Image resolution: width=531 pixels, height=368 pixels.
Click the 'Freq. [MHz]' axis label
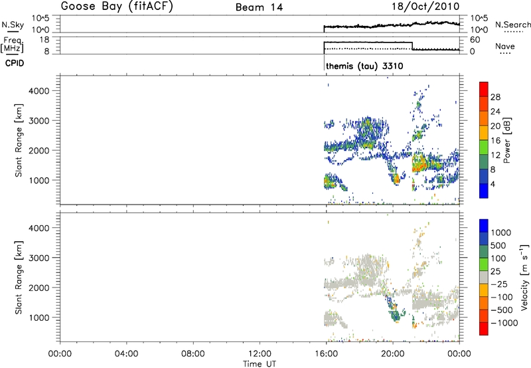tap(12, 45)
